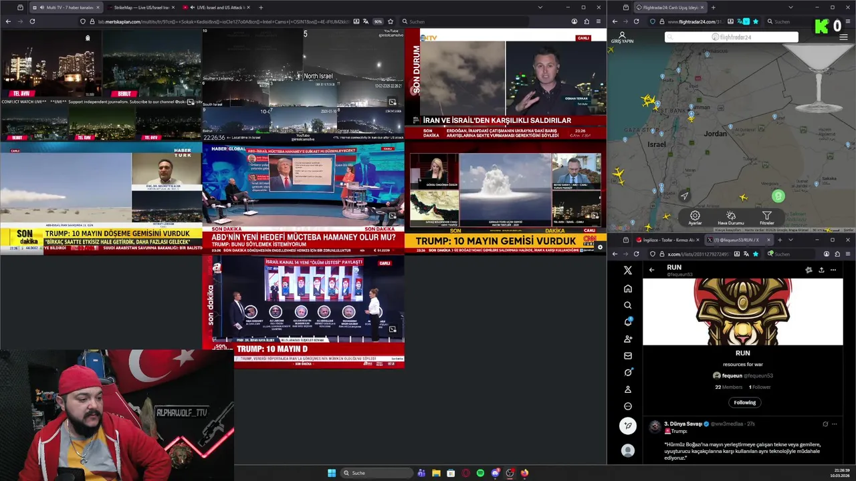Select the CNN Türk stream tile

coord(505,198)
